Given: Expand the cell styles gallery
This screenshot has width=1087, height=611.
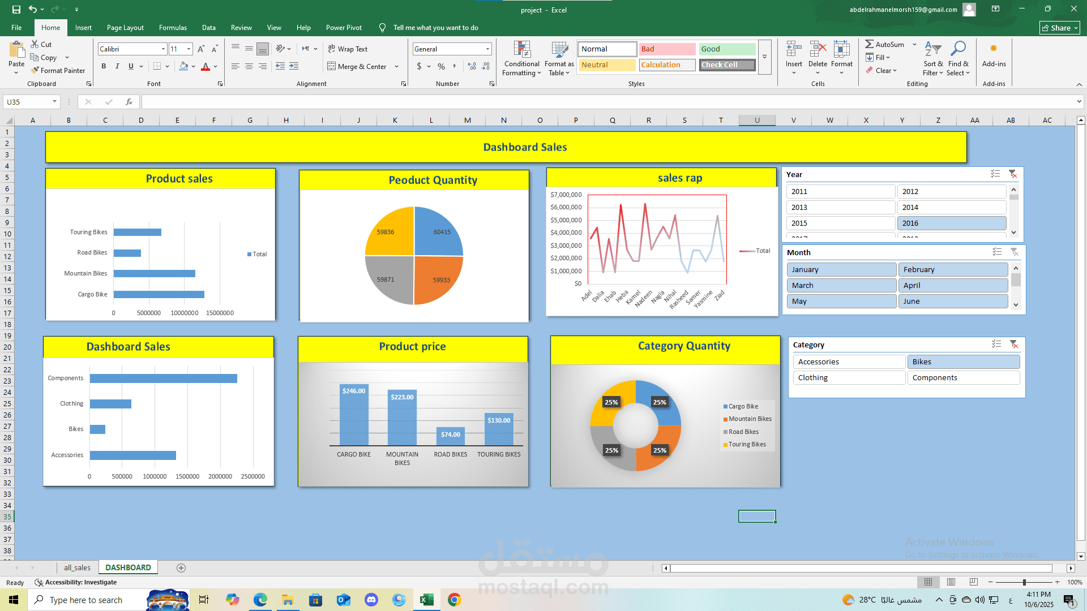Looking at the screenshot, I should [x=764, y=57].
